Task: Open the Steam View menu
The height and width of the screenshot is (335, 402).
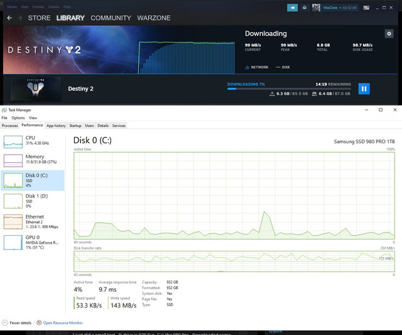Action: tap(24, 7)
